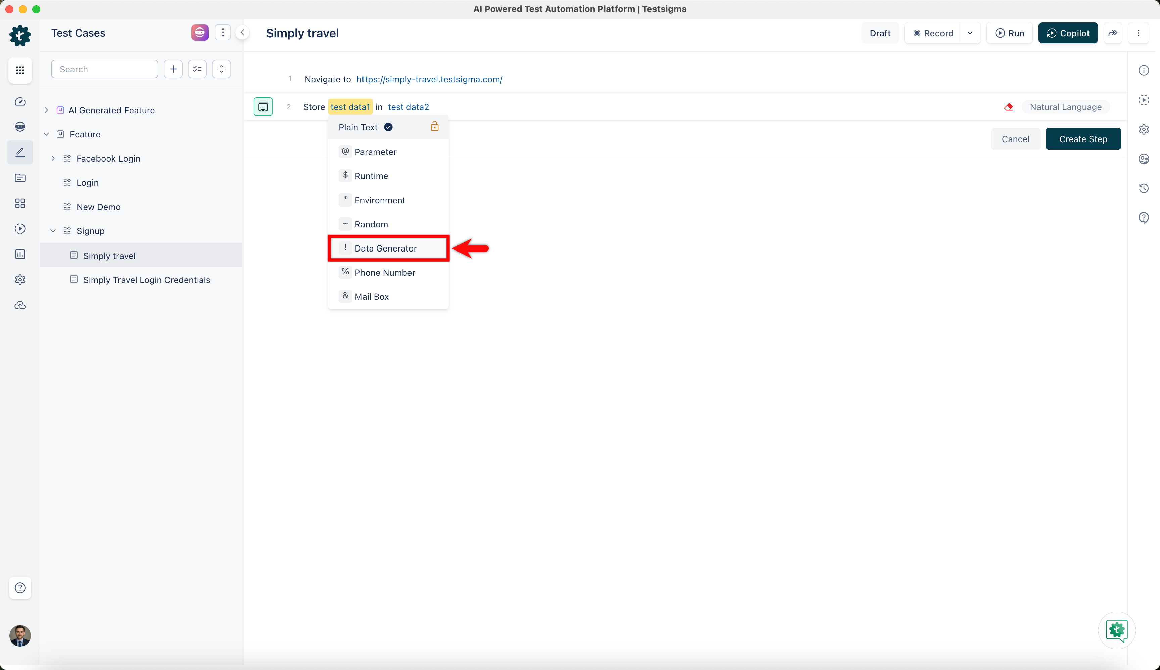1160x670 pixels.
Task: Open the header three-dot options menu
Action: [1139, 33]
